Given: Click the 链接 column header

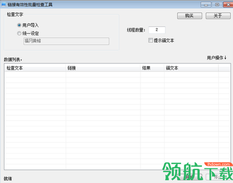Looking at the screenshot, I should (103, 68).
